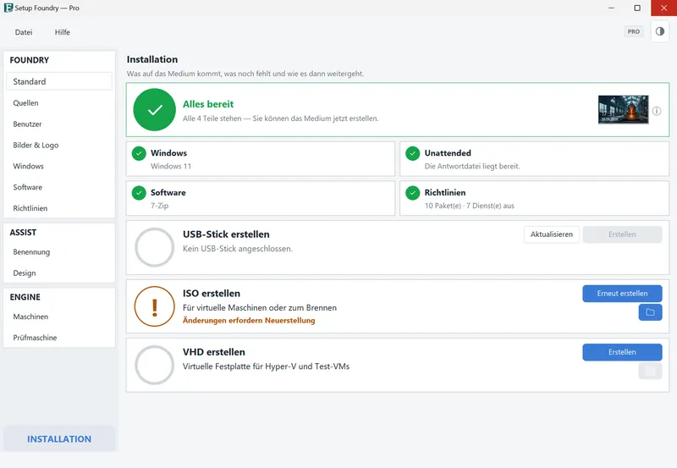
Task: Click the ISO warning exclamation icon
Action: tap(155, 306)
